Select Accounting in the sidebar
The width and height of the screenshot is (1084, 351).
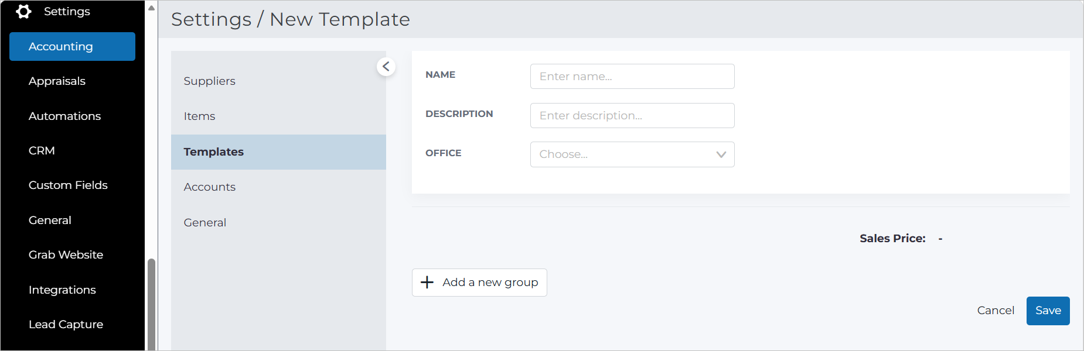pos(72,46)
